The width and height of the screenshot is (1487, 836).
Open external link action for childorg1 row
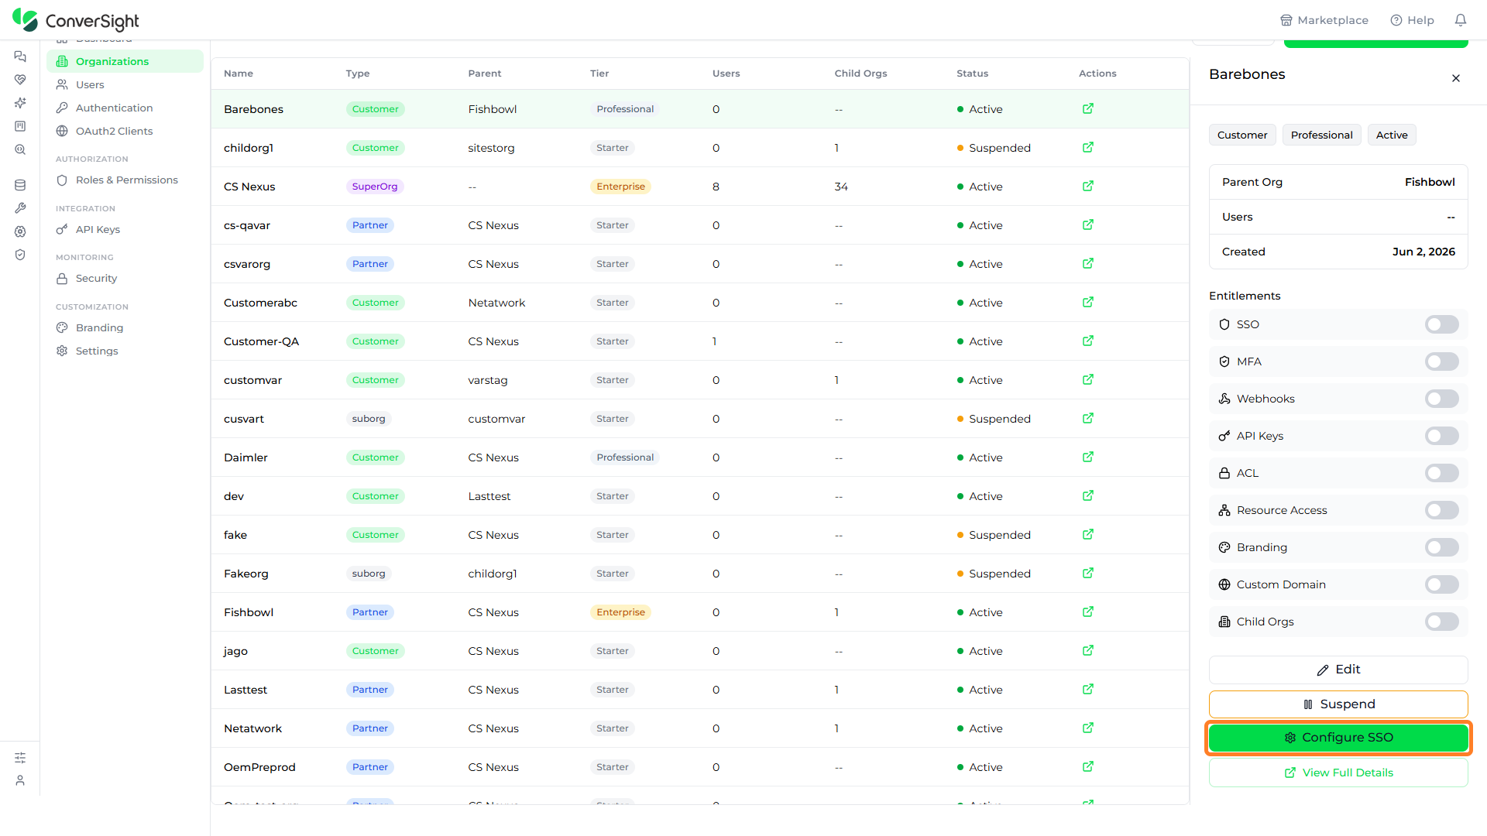tap(1087, 148)
